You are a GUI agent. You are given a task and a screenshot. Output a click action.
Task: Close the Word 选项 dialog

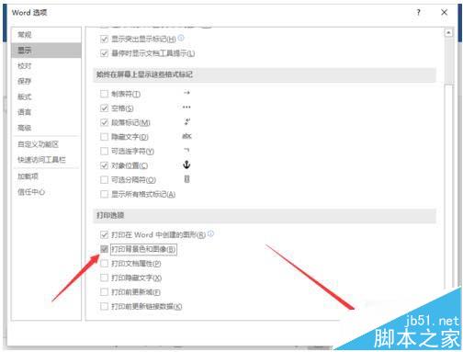click(444, 12)
